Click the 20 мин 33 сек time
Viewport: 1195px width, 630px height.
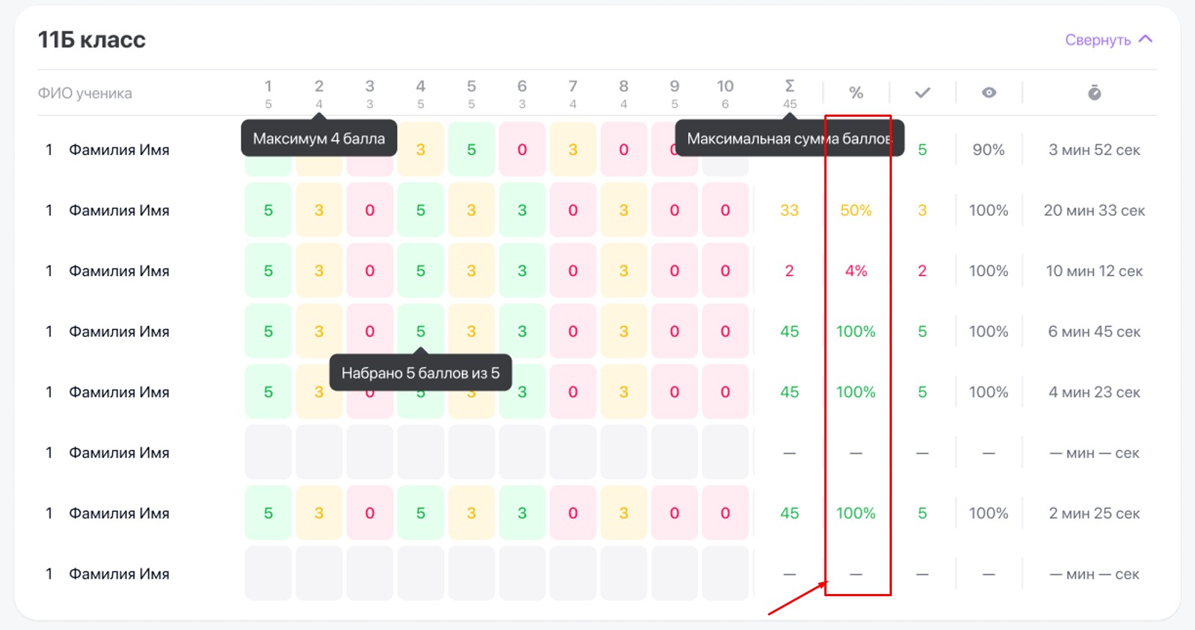click(1094, 211)
